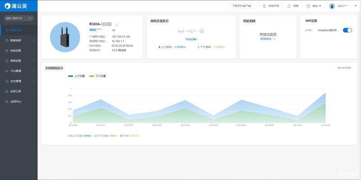This screenshot has width=361, height=180.
Task: Click the router device icon in connection status
Action: [x=181, y=30]
